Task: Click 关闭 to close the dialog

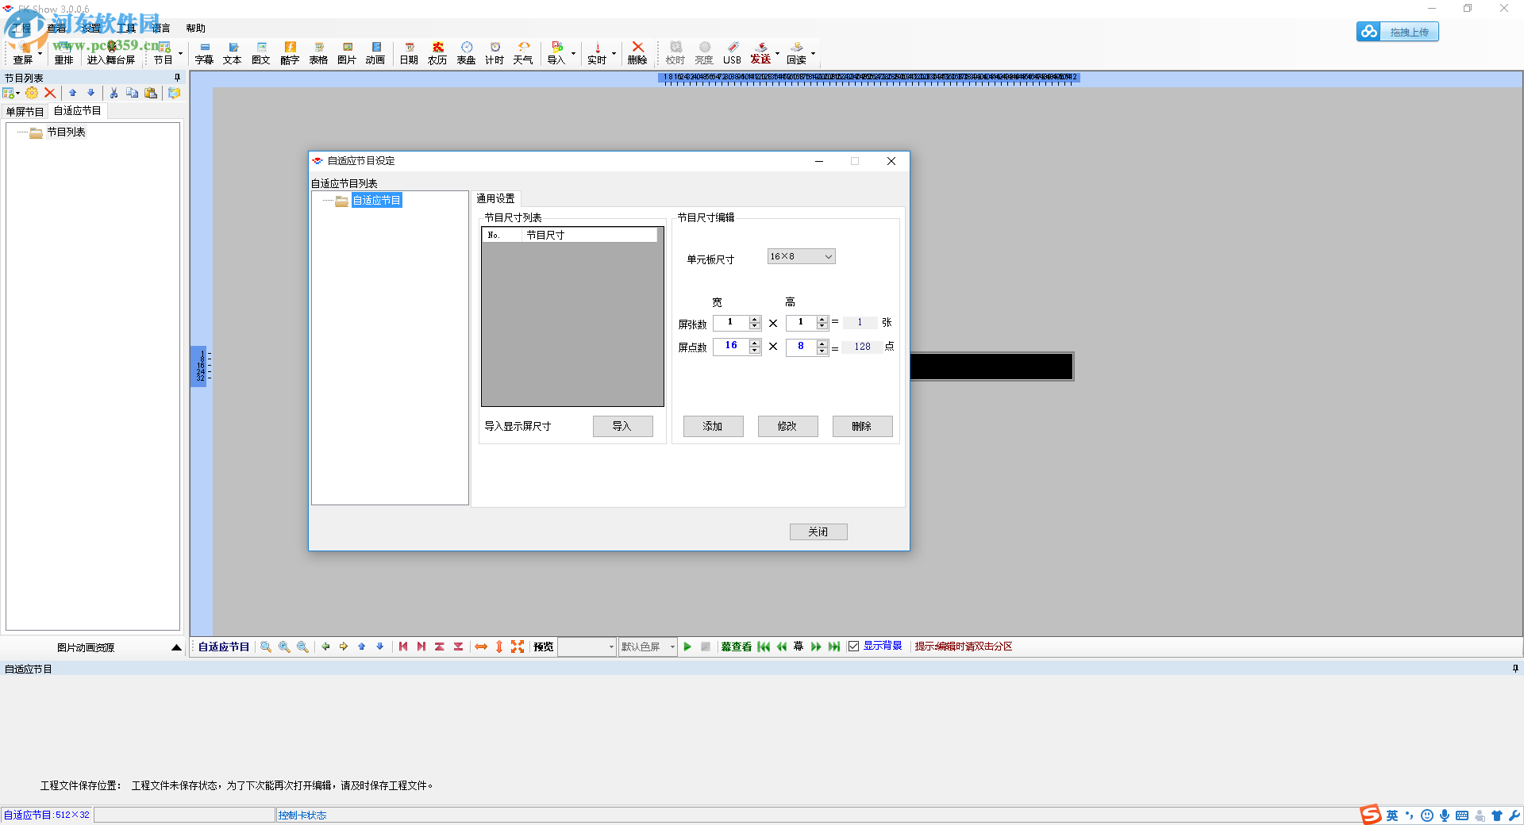Action: [x=818, y=531]
